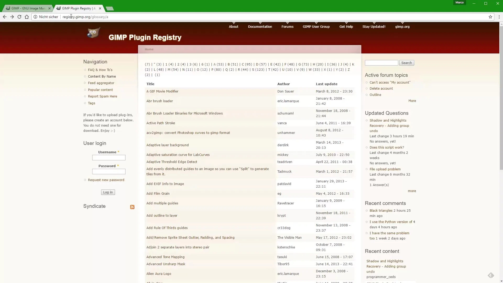Click more under Updated Questions
The height and width of the screenshot is (283, 503).
412,191
